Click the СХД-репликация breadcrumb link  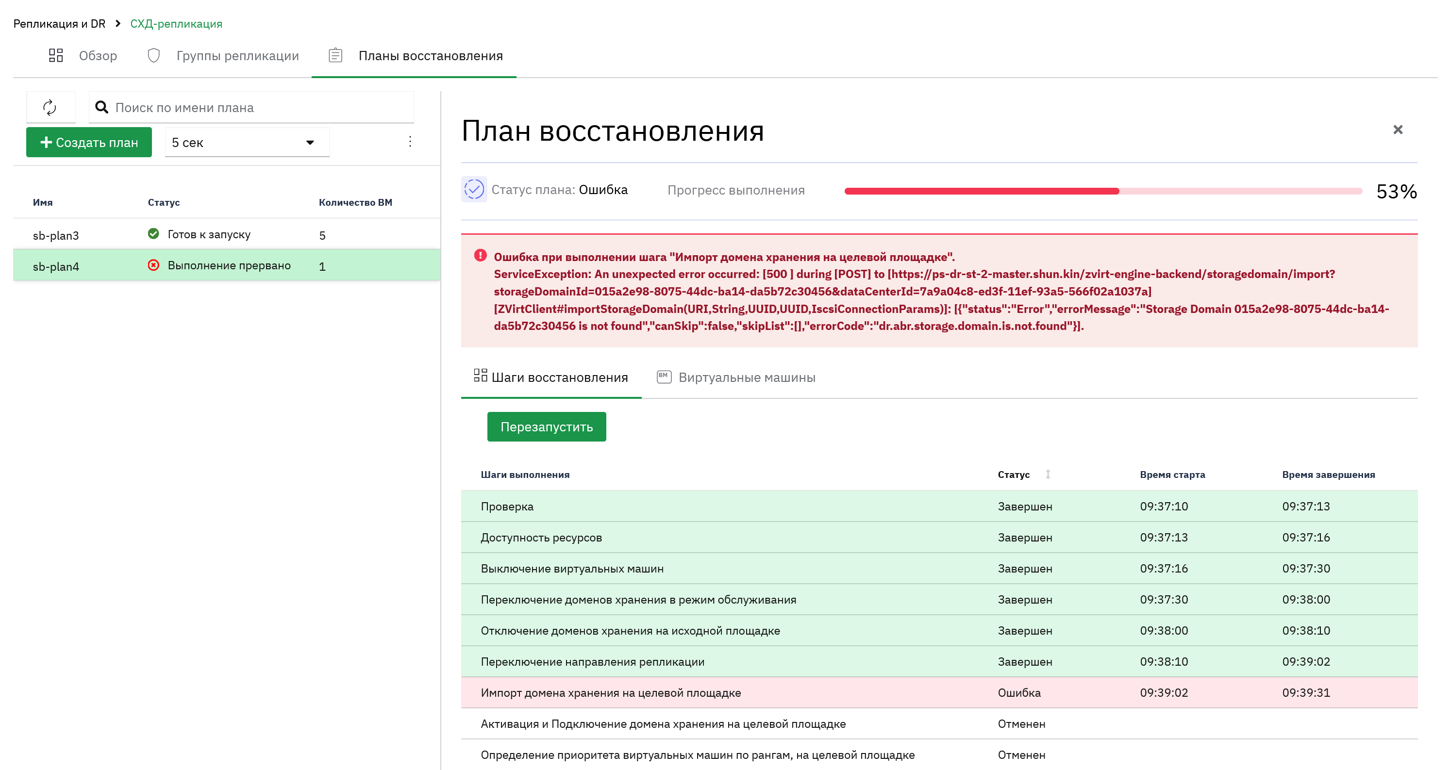click(x=176, y=24)
